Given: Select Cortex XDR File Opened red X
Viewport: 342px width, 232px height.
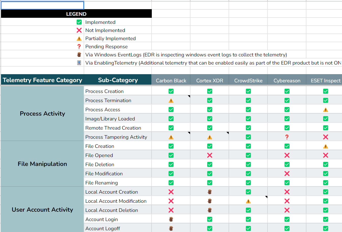Looking at the screenshot, I should pyautogui.click(x=210, y=155).
